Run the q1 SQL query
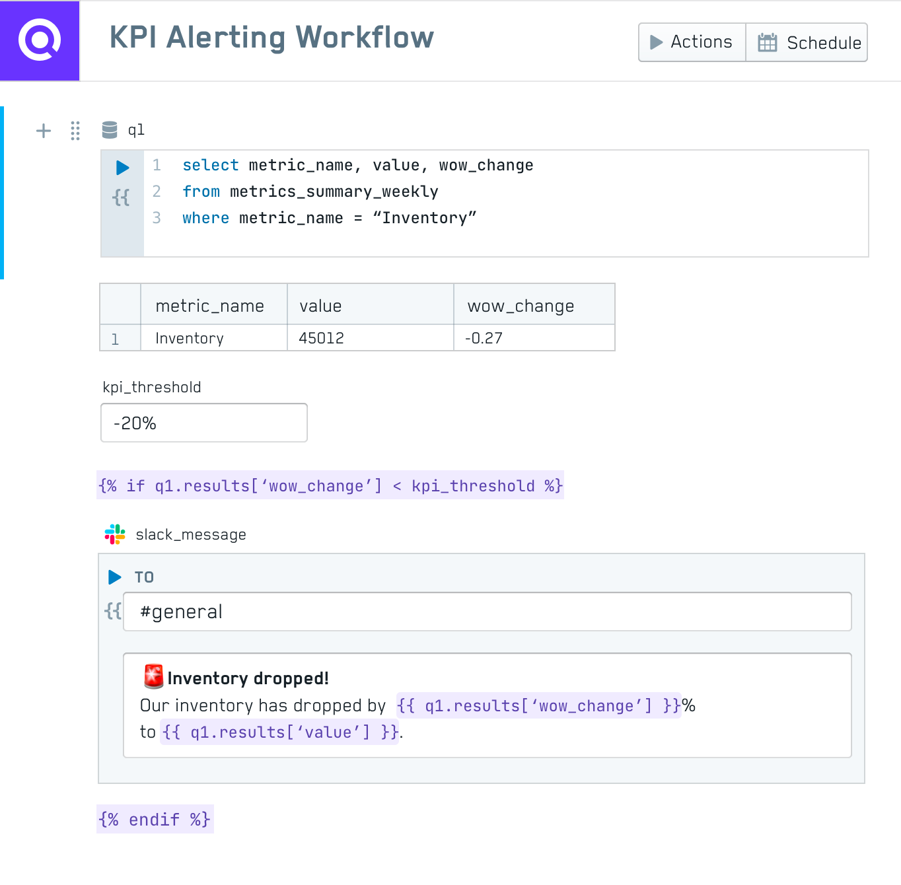 pyautogui.click(x=122, y=168)
